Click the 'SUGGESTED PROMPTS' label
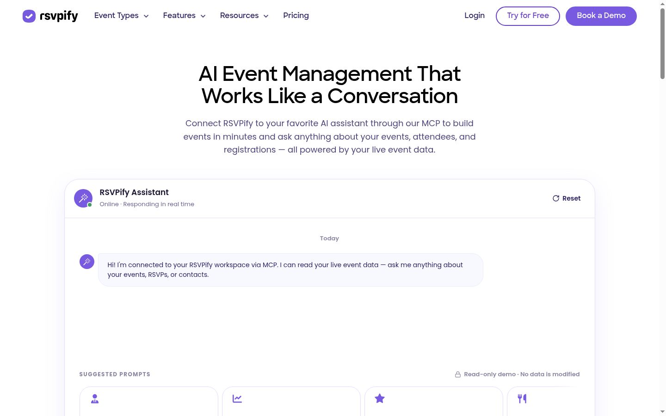Viewport: 666px width, 416px height. 115,374
